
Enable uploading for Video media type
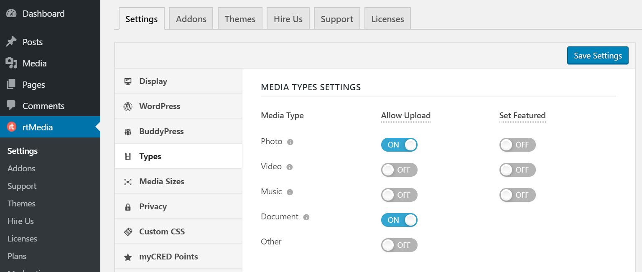pyautogui.click(x=399, y=170)
